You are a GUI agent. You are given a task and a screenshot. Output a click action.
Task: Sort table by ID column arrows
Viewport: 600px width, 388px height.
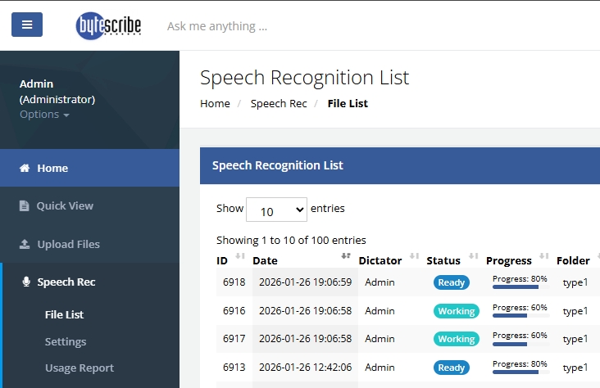(240, 257)
